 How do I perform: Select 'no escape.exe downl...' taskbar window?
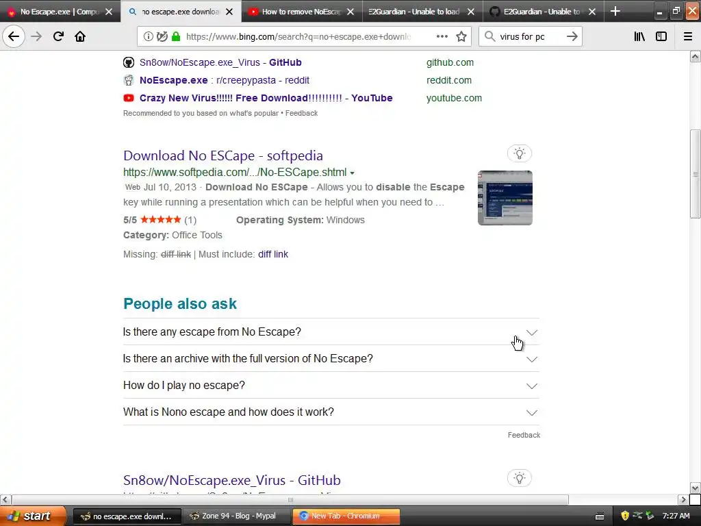[x=127, y=516]
